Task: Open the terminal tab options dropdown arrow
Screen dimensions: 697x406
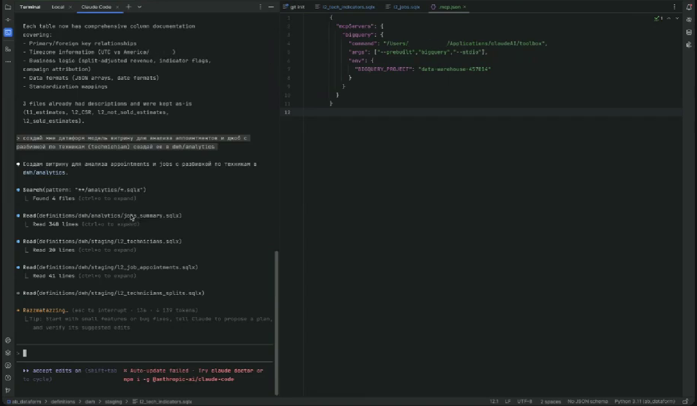Action: pos(140,7)
